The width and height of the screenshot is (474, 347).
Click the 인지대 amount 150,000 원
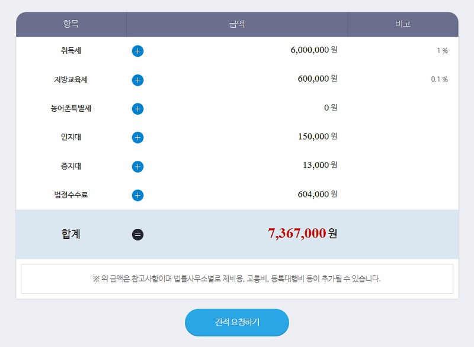coord(318,137)
